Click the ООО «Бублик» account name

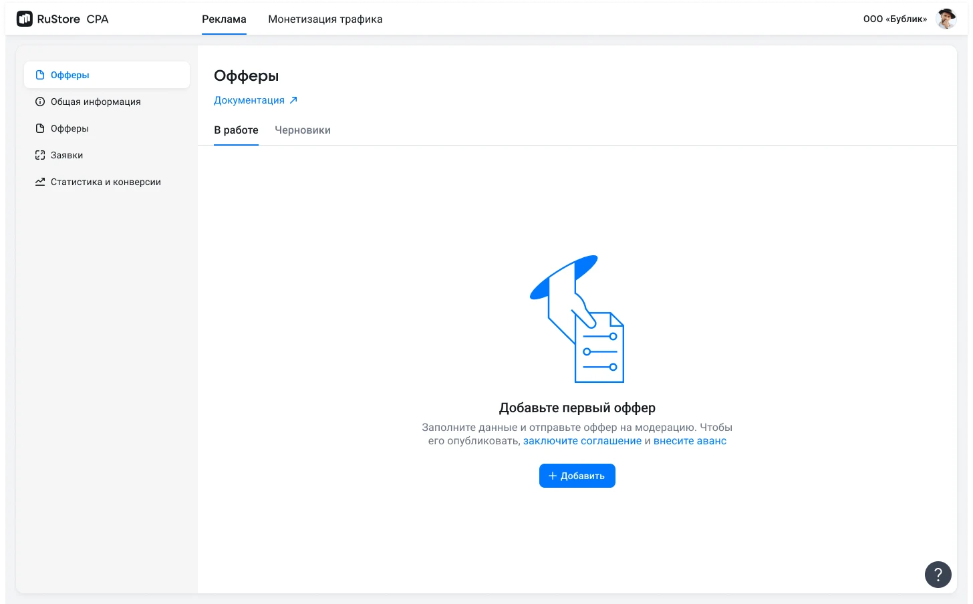coord(895,19)
